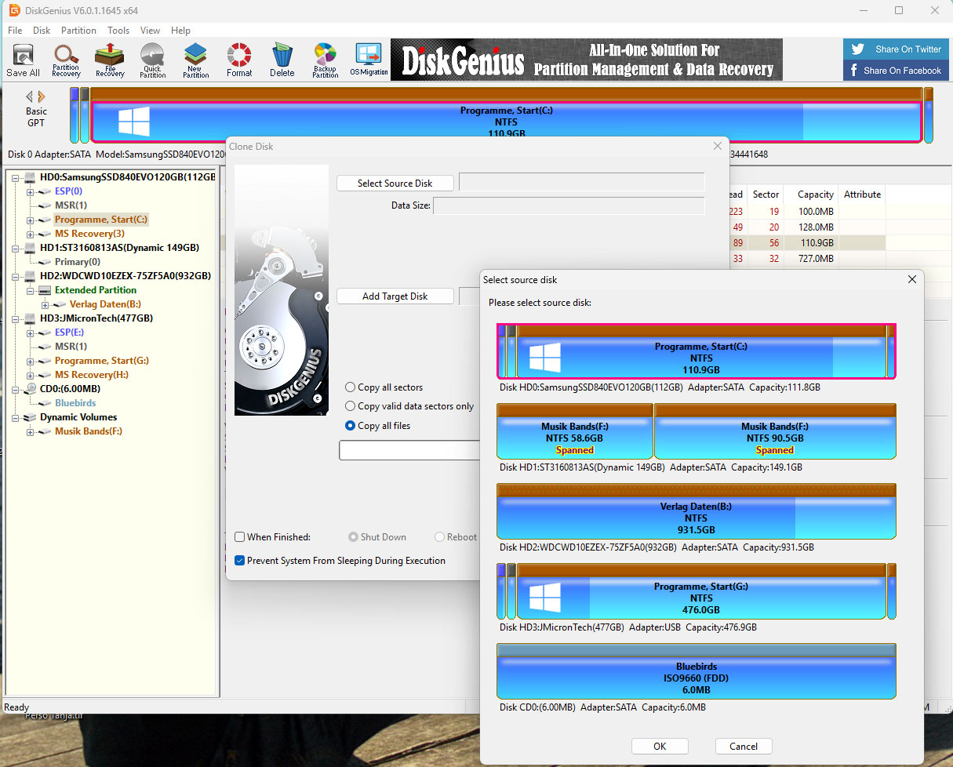Go to next disk with right arrow
The width and height of the screenshot is (953, 767).
(42, 96)
